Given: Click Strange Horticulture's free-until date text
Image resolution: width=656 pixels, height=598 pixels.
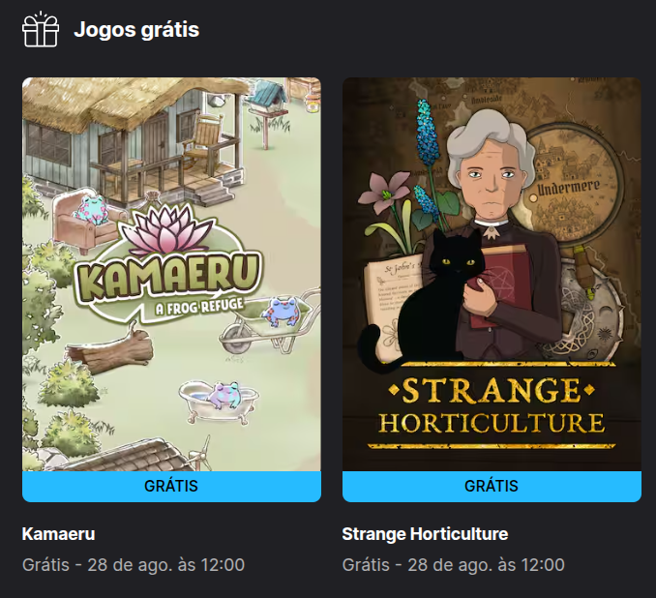Looking at the screenshot, I should [454, 565].
